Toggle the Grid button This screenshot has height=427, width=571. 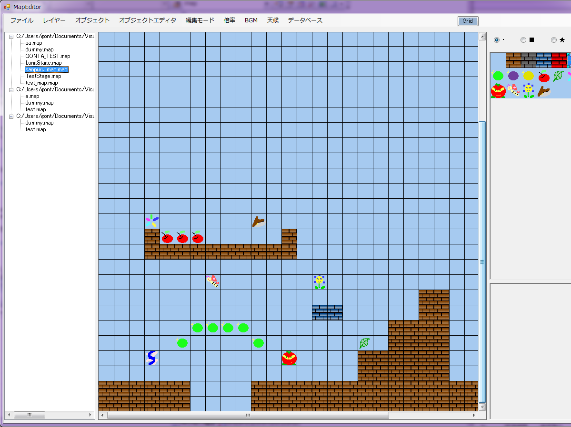(x=468, y=21)
